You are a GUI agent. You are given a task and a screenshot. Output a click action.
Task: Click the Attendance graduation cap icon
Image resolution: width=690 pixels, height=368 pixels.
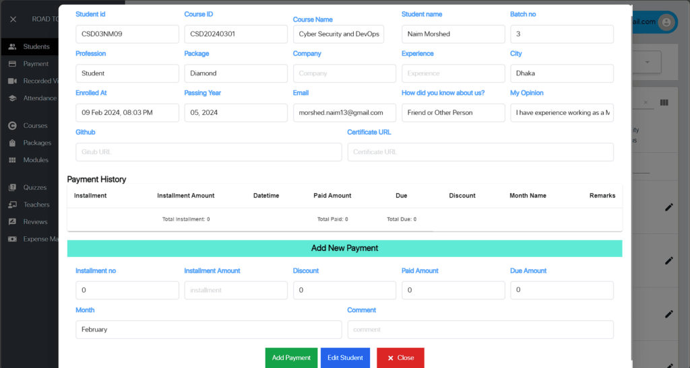(x=12, y=98)
